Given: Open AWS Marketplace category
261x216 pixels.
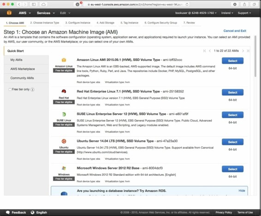Looking at the screenshot, I should 26,69.
